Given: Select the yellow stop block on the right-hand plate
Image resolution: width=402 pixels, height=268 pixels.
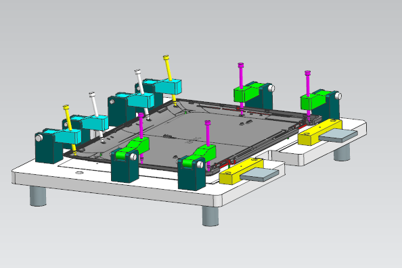Looking at the screenshot, I should tap(319, 132).
